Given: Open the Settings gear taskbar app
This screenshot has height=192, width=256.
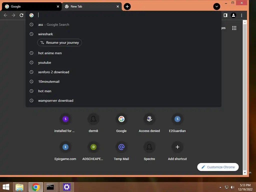Looking at the screenshot, I should 66,187.
